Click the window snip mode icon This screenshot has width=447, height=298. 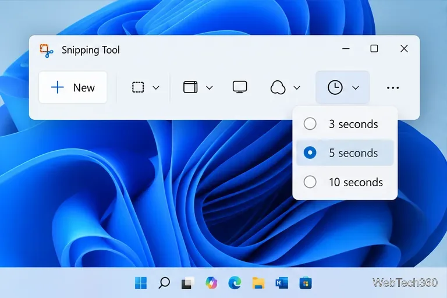pos(190,87)
